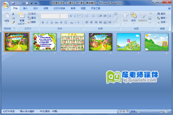Toggle Bold formatting
Screen dimensions: 173x115
pos(43,22)
